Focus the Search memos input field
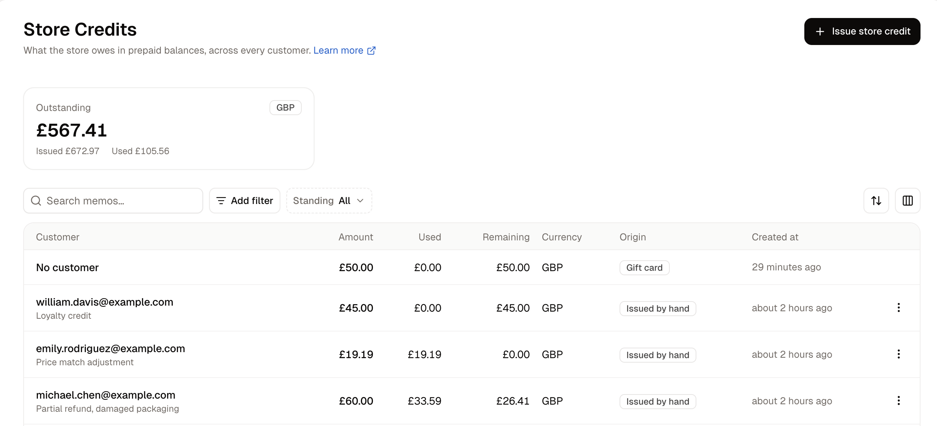937x426 pixels. (x=113, y=201)
